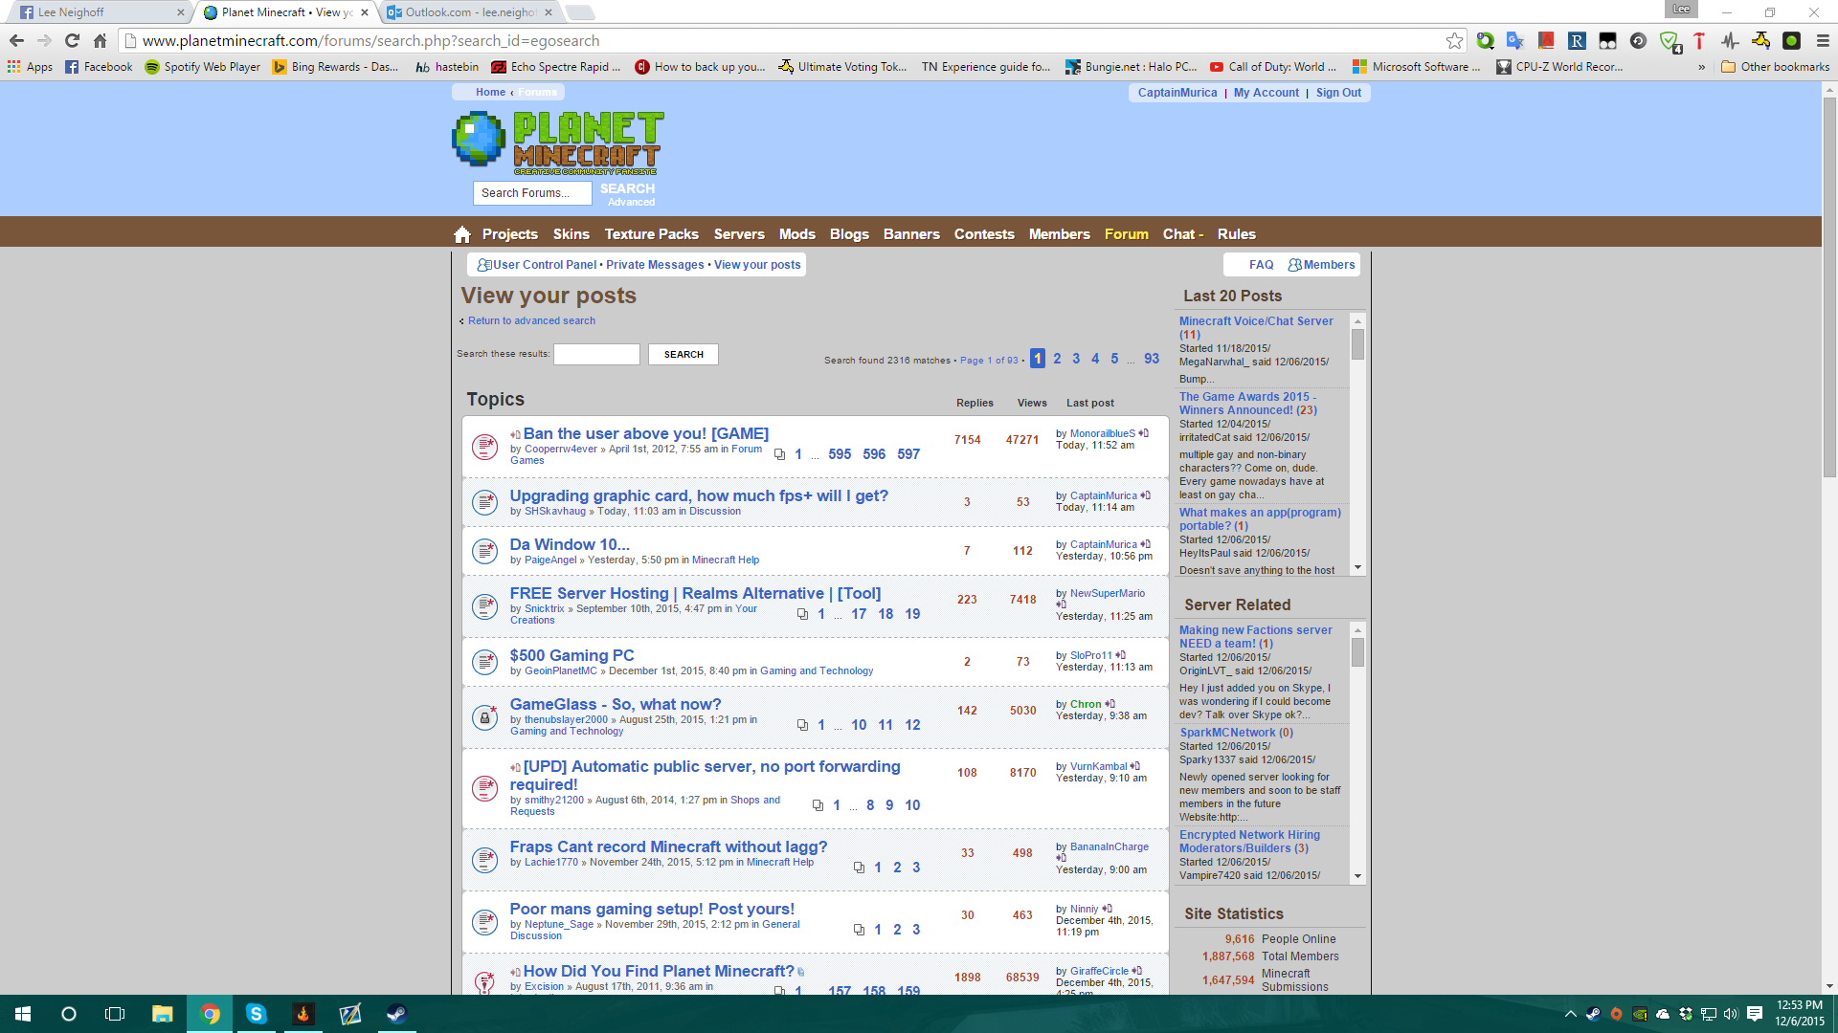1838x1033 pixels.
Task: Sign Out of CaptainMurica account
Action: pos(1337,92)
